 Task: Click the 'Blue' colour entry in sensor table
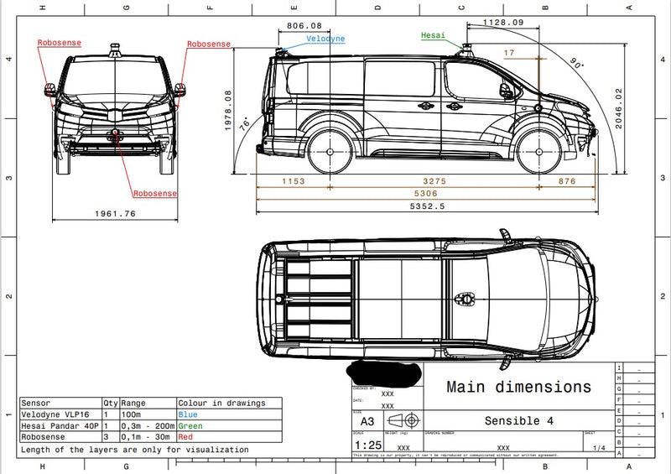click(x=187, y=414)
